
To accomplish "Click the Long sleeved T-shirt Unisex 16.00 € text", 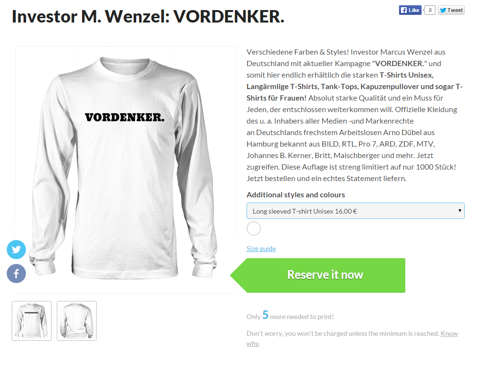I will click(x=305, y=211).
